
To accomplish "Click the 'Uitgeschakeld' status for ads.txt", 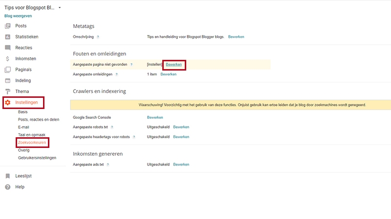I will (158, 164).
